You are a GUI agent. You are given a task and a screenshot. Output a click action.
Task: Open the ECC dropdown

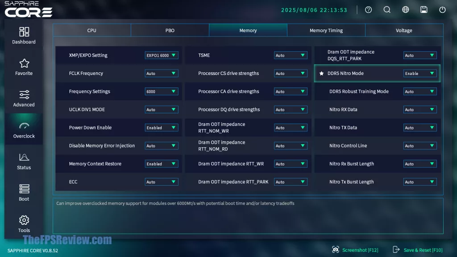click(162, 182)
